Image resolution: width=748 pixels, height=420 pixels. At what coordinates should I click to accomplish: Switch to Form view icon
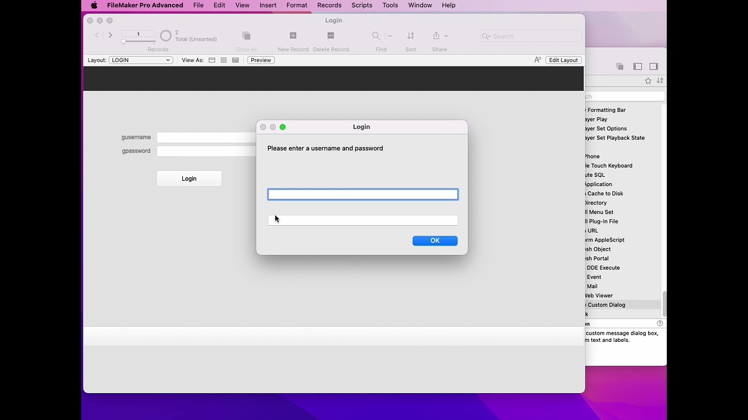point(212,60)
